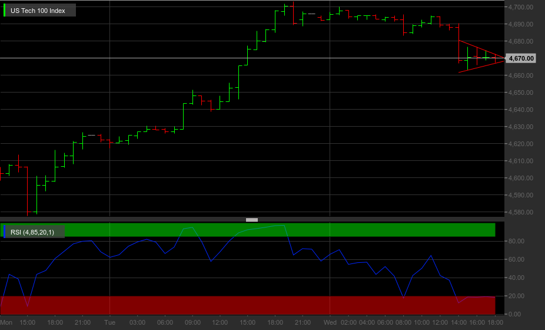Click the blue color marker beside RSI label
545x330 pixels.
tap(5, 232)
